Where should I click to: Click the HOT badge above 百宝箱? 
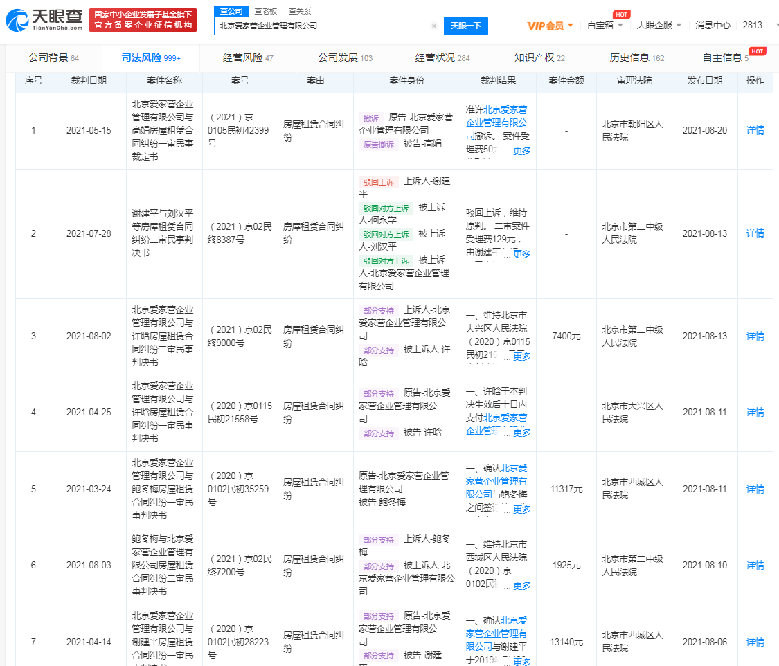[x=622, y=15]
